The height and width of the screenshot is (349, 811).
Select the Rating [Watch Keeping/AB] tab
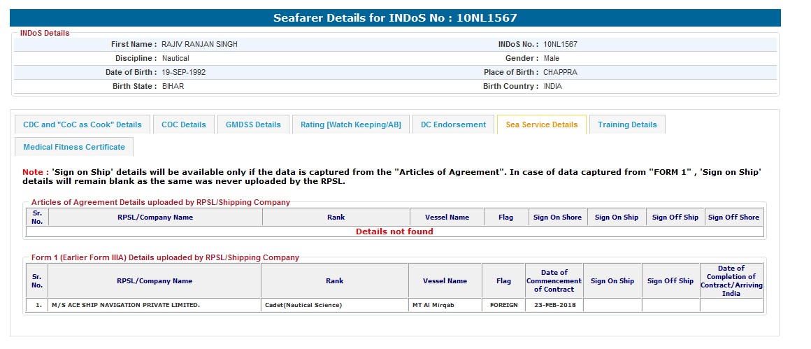point(350,124)
